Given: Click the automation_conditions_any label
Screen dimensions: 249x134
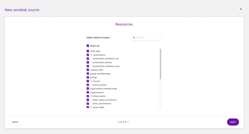Looking at the screenshot, I should [106, 66].
